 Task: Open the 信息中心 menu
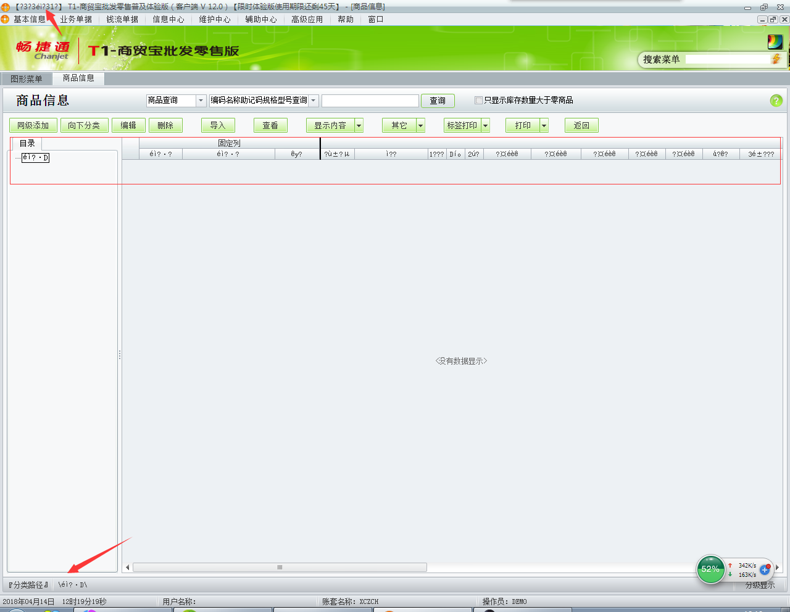coord(168,19)
